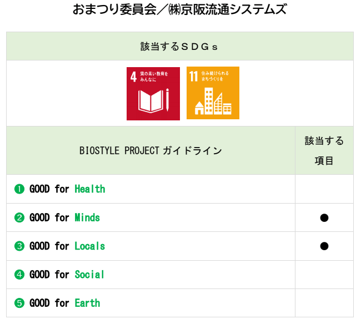
Task: Click the green Health text
Action: coord(90,189)
